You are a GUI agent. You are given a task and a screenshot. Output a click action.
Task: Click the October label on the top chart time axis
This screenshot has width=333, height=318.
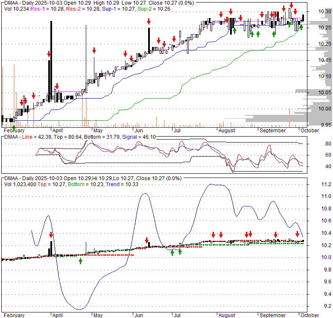click(310, 130)
